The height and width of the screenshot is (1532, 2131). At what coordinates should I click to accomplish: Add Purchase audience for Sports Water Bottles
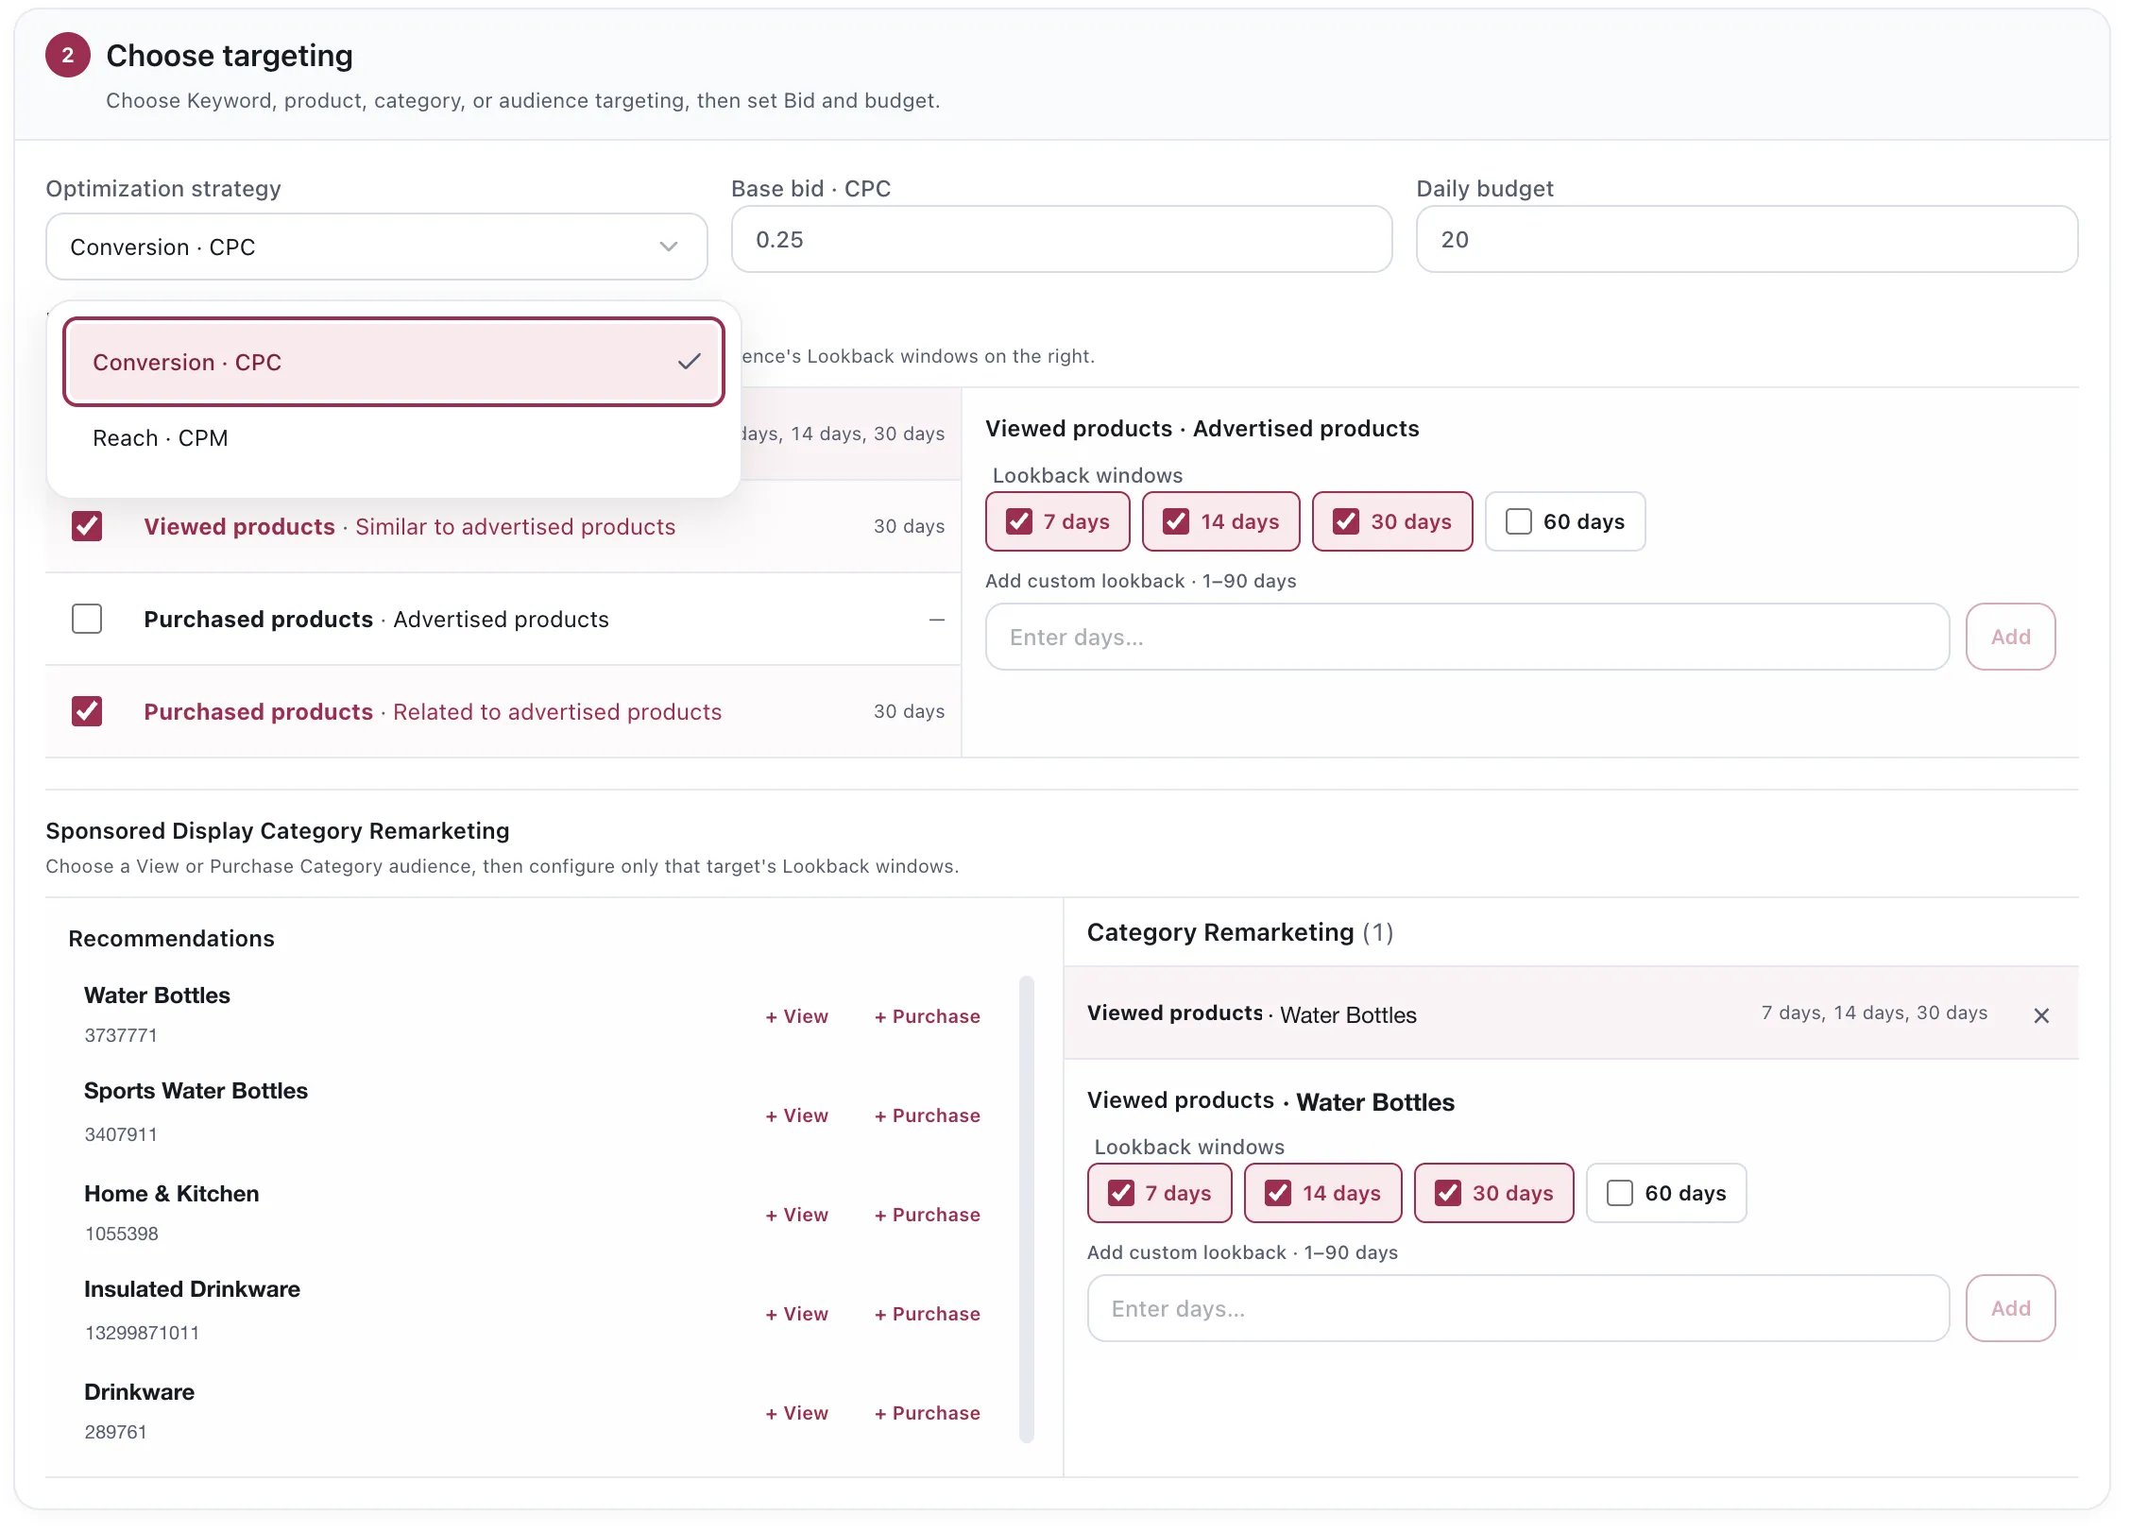click(x=928, y=1116)
